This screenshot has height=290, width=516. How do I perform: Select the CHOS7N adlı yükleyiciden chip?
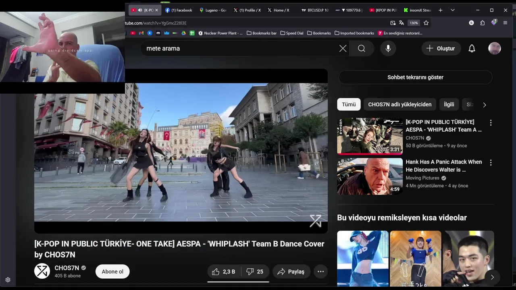400,104
